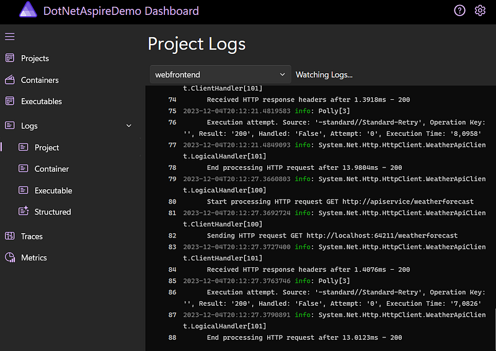
Task: Go to Executables page
Action: 42,101
